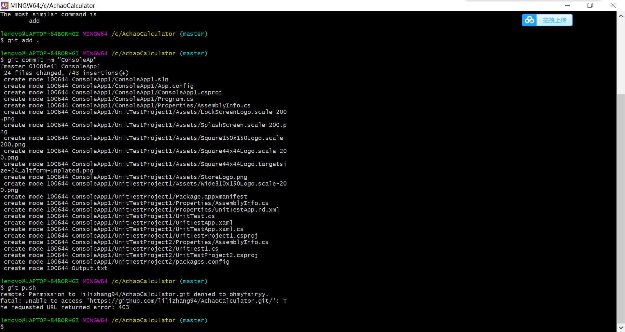The image size is (625, 332).
Task: Click the UnitTest1.cs line
Action: [x=111, y=249]
